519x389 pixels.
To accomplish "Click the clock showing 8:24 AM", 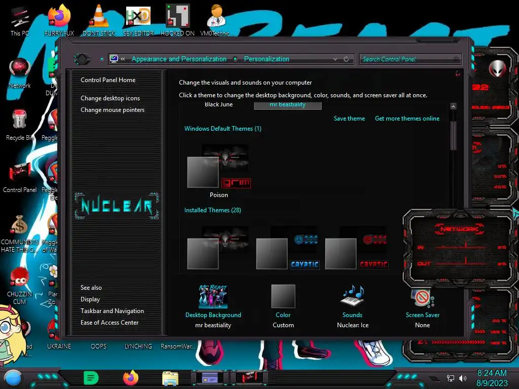I will point(492,373).
